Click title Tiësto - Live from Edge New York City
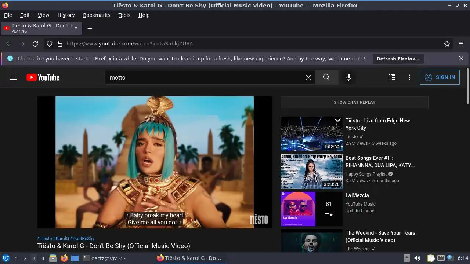The width and height of the screenshot is (470, 264). point(378,124)
